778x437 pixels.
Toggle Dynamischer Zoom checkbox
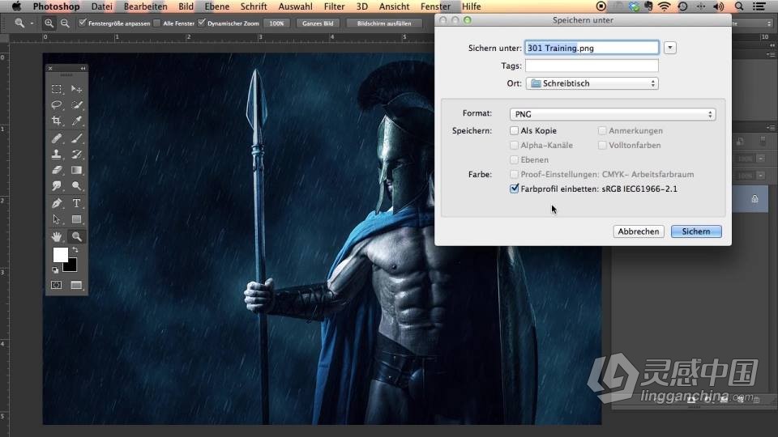(202, 23)
